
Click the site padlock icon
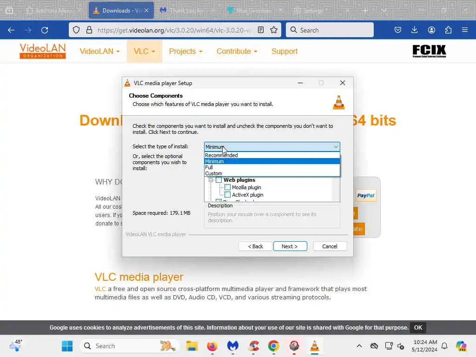click(89, 30)
